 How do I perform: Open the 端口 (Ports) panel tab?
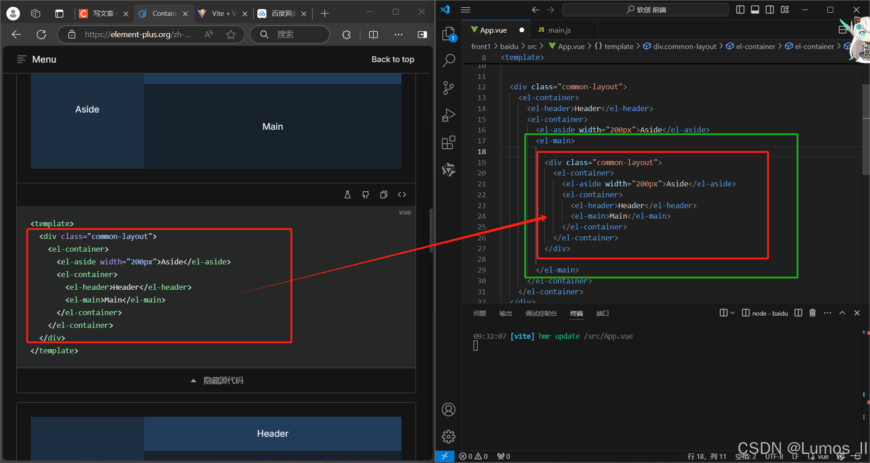tap(602, 313)
